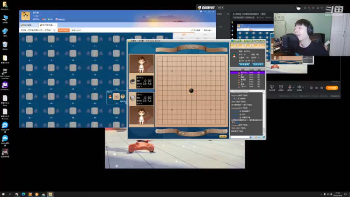Open the more-functions dropdown in lobby toolbar

click(207, 30)
